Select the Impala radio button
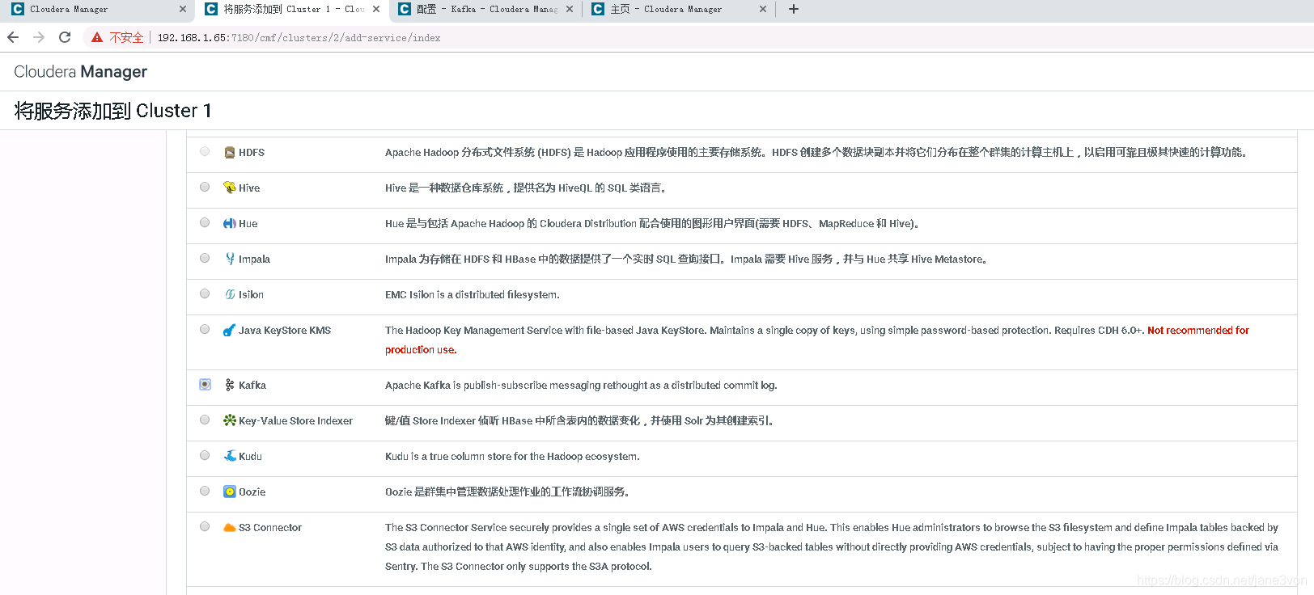Screen dimensions: 1314x595 [205, 258]
